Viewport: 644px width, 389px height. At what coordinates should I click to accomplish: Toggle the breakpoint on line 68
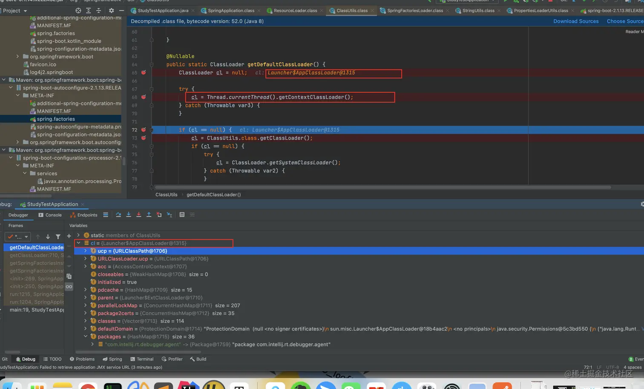(144, 97)
